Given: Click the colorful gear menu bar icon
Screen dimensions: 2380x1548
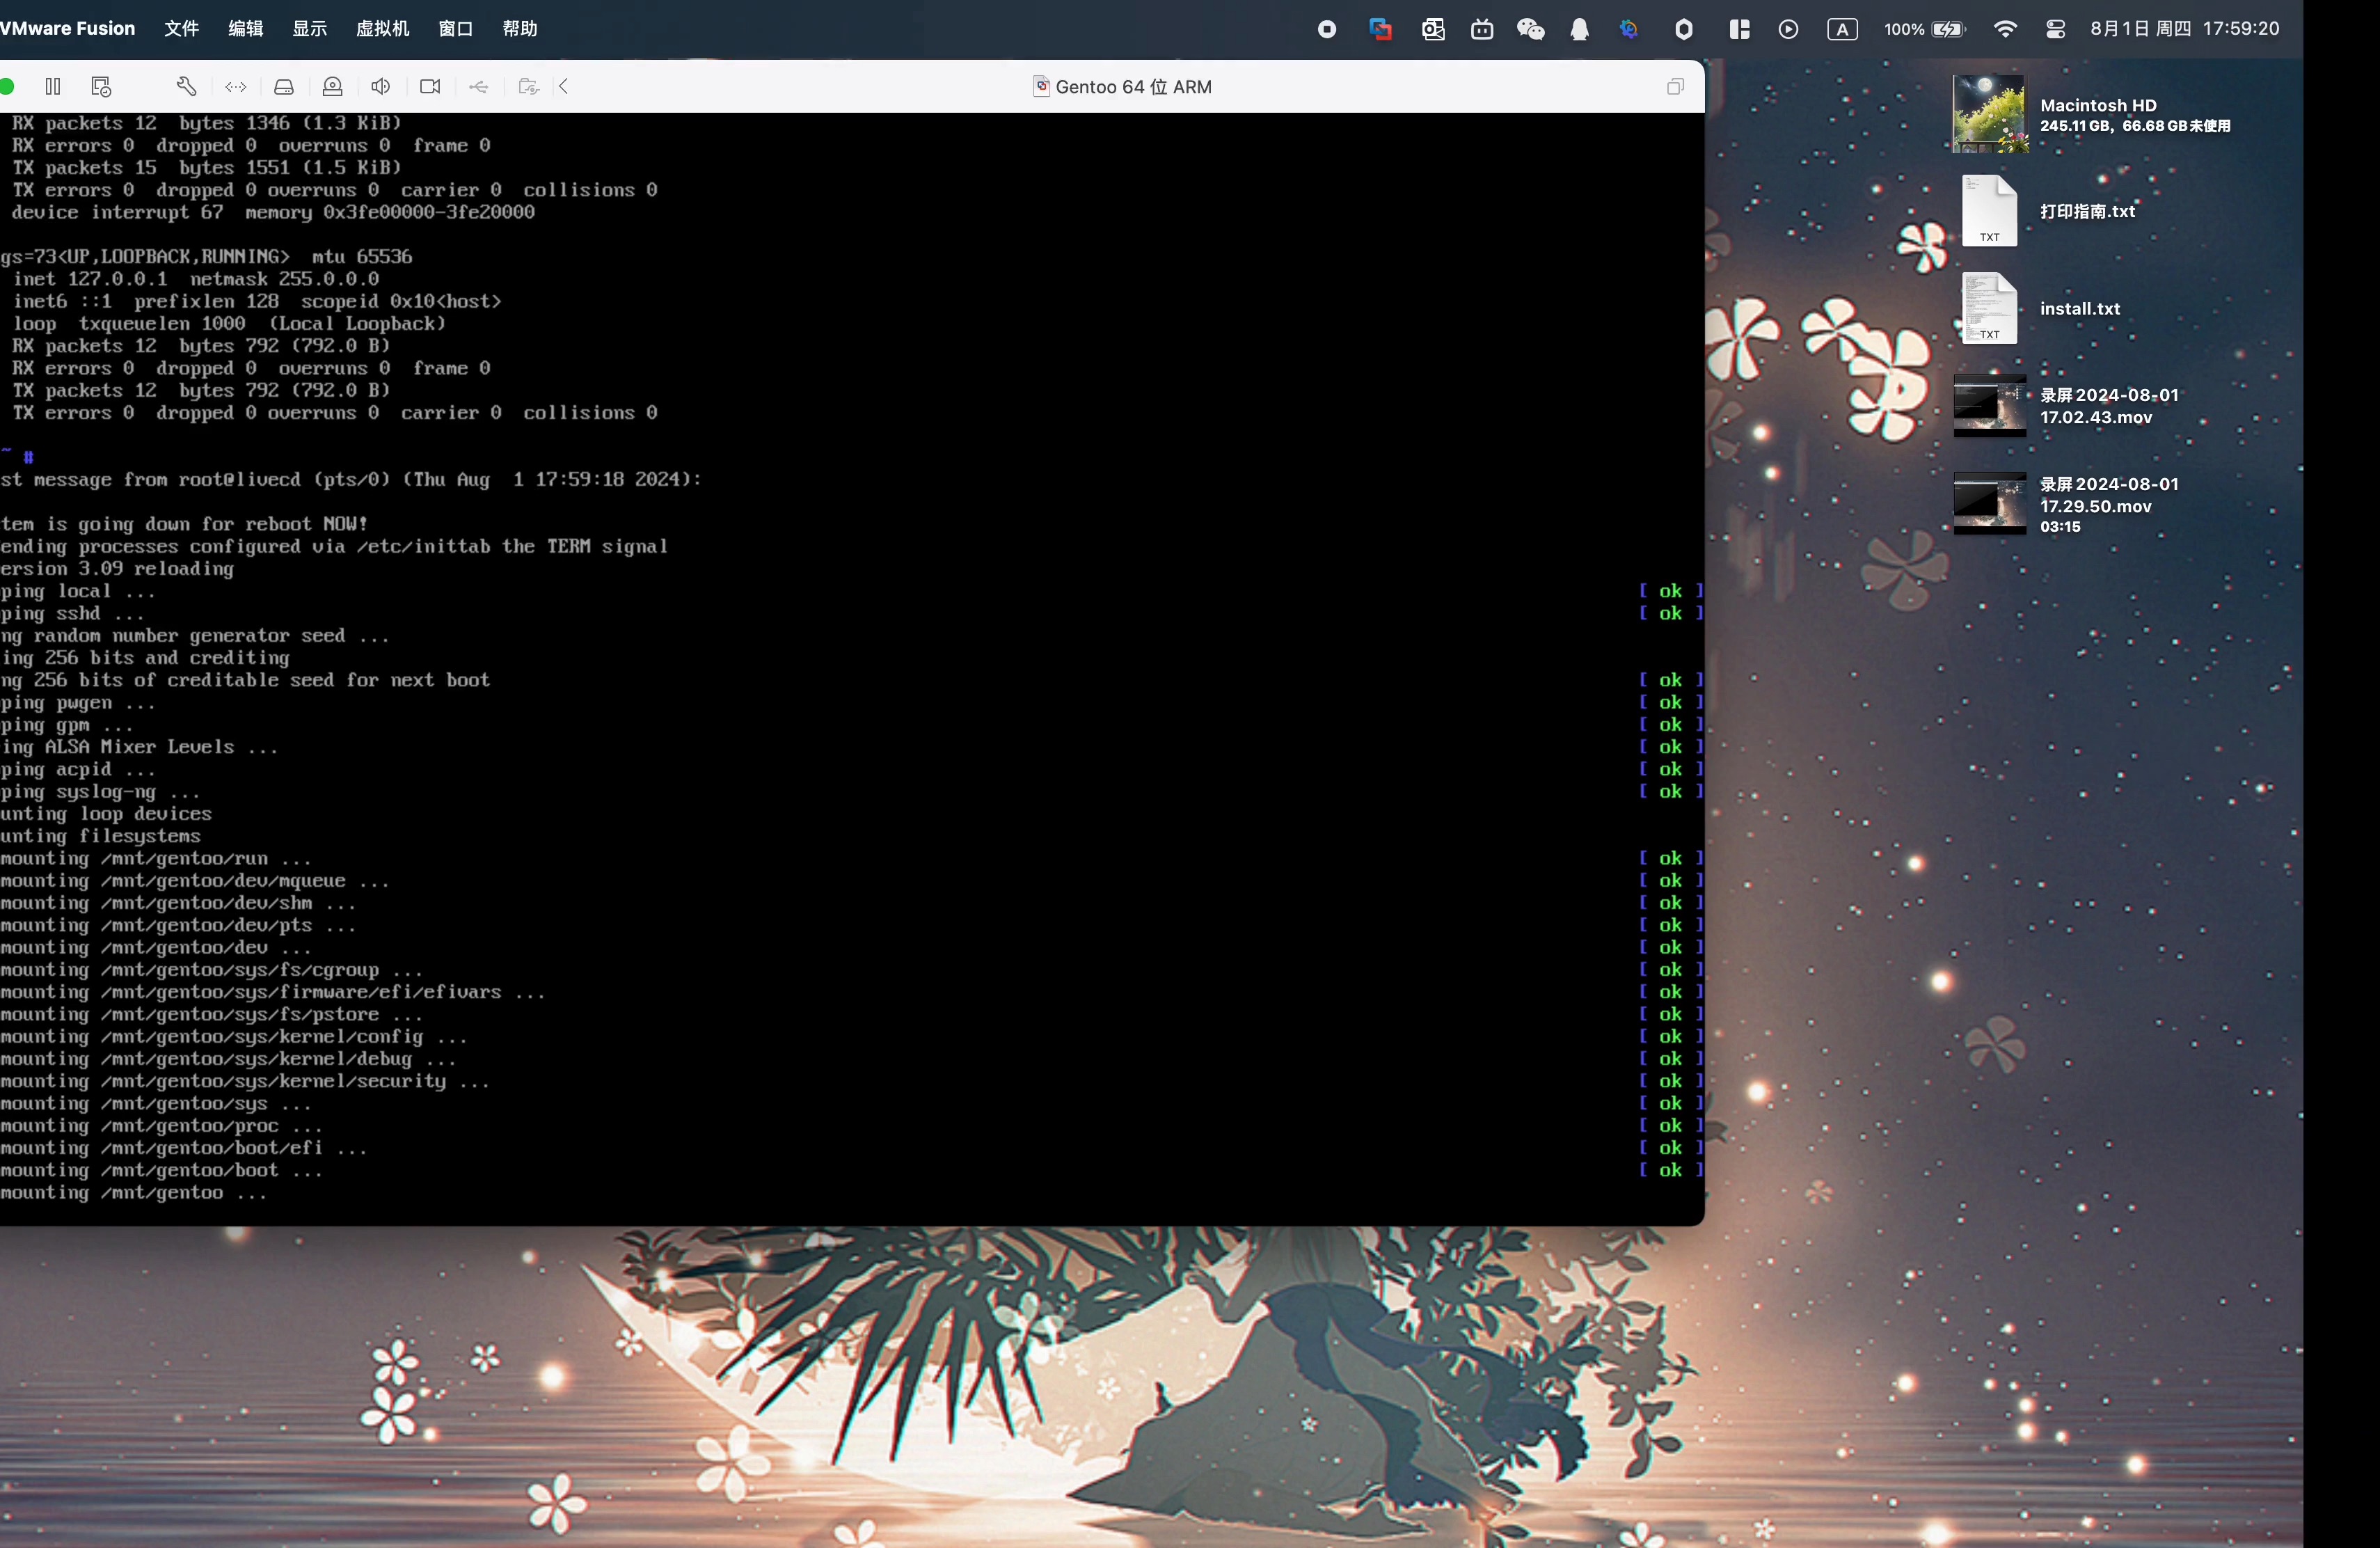Looking at the screenshot, I should [x=1629, y=29].
